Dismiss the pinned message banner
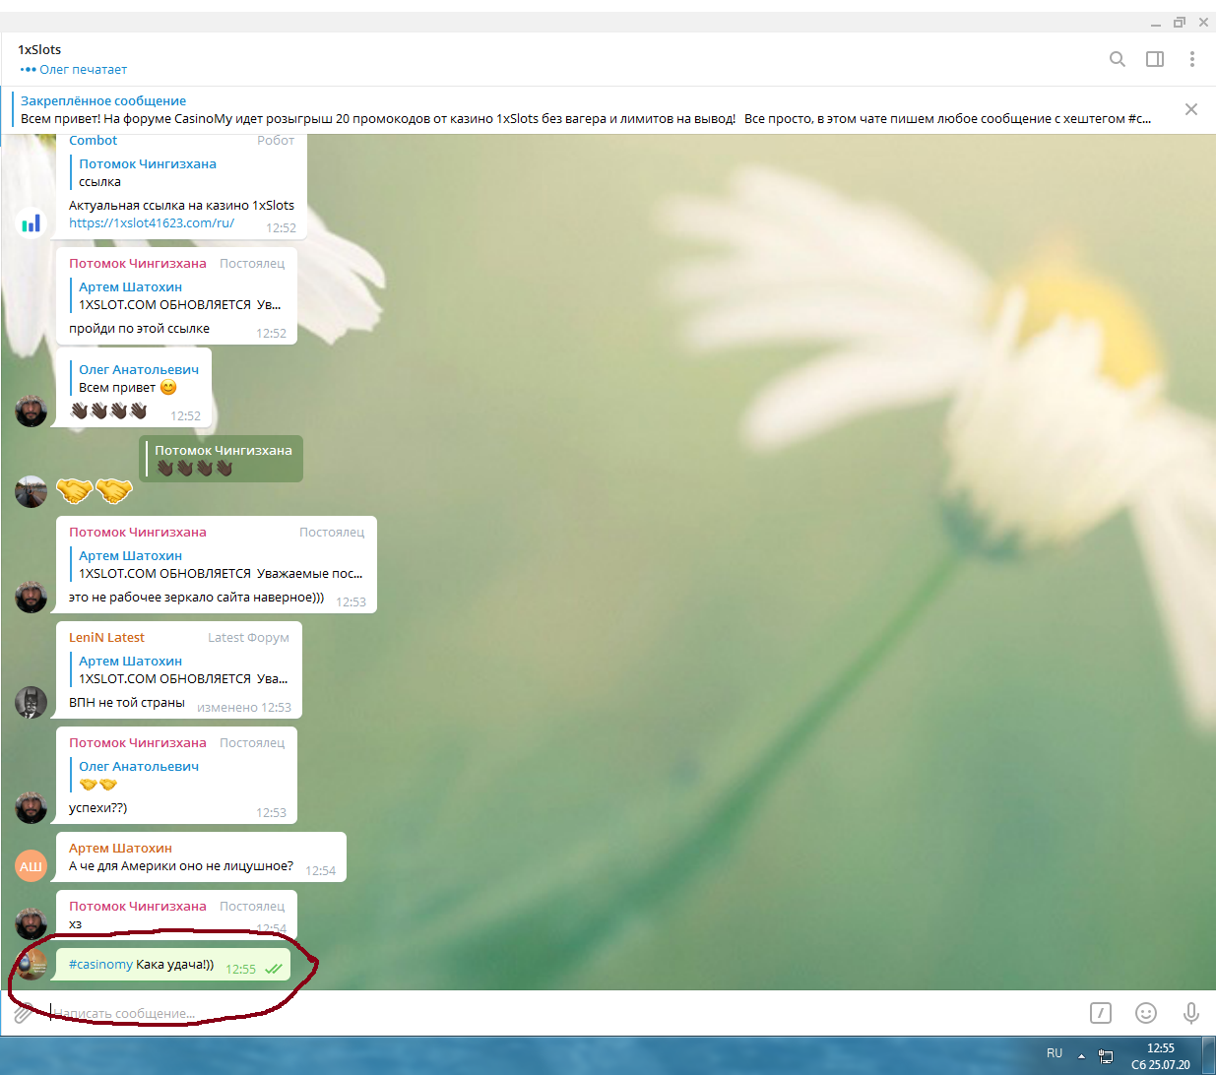 [x=1191, y=109]
